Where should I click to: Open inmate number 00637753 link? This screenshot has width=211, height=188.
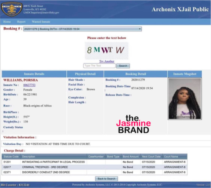[29, 85]
